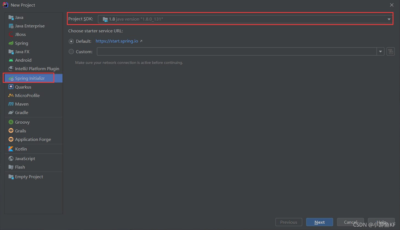Select Spring in the project list
This screenshot has width=400, height=230.
34,43
